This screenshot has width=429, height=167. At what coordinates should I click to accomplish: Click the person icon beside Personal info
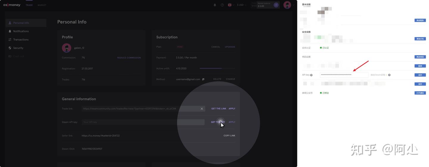click(10, 23)
